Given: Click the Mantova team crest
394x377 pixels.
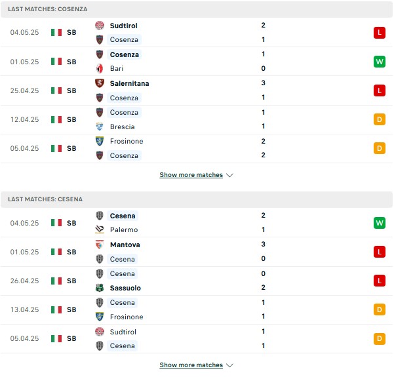Looking at the screenshot, I should (x=100, y=245).
